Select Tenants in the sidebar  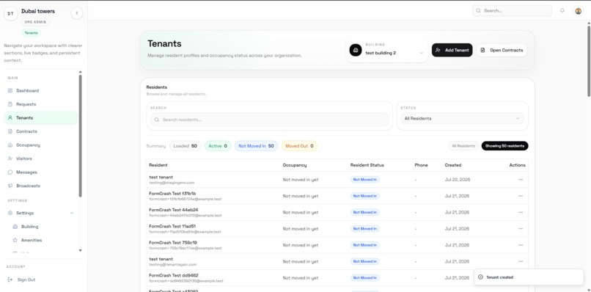[x=41, y=117]
